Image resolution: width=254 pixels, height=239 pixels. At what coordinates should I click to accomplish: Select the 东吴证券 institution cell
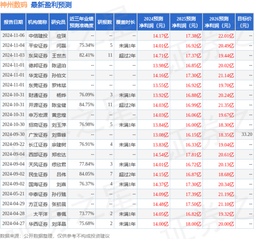click(x=38, y=56)
